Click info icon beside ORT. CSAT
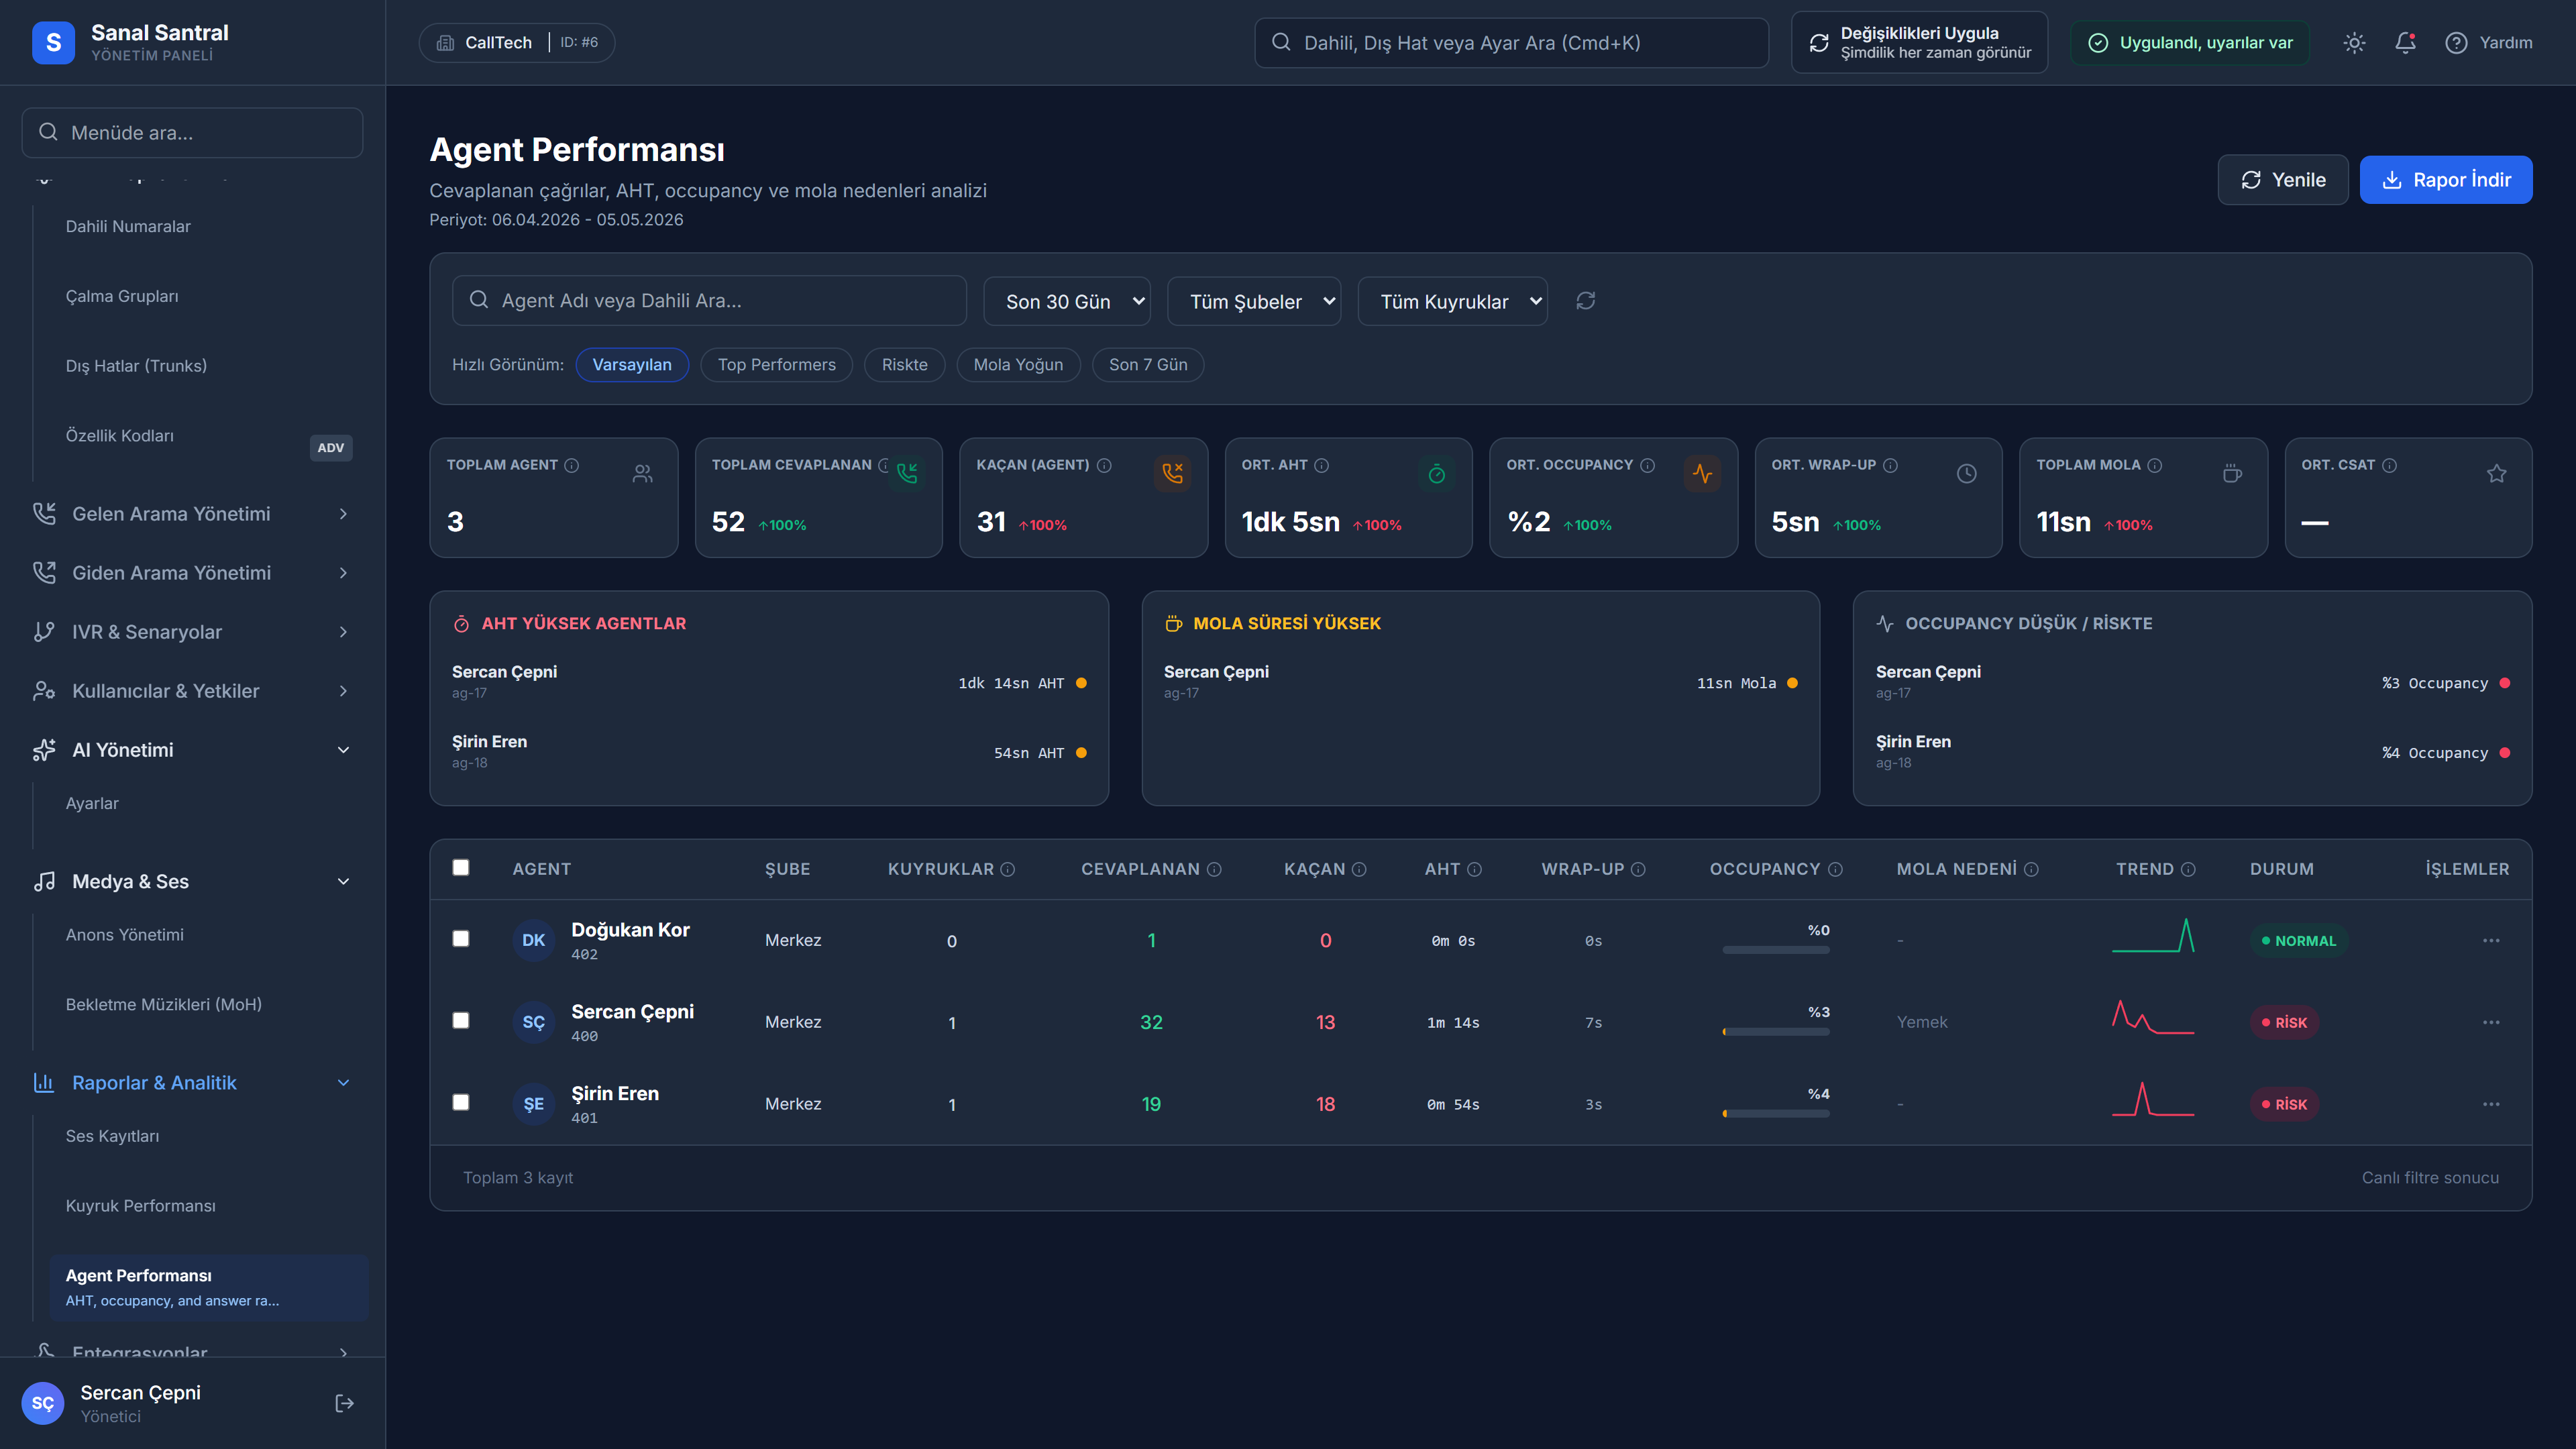The width and height of the screenshot is (2576, 1449). coord(2389,465)
